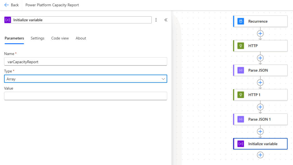Viewport: 293px width, 165px height.
Task: Add step below Recurrence with plus
Action: click(x=260, y=33)
